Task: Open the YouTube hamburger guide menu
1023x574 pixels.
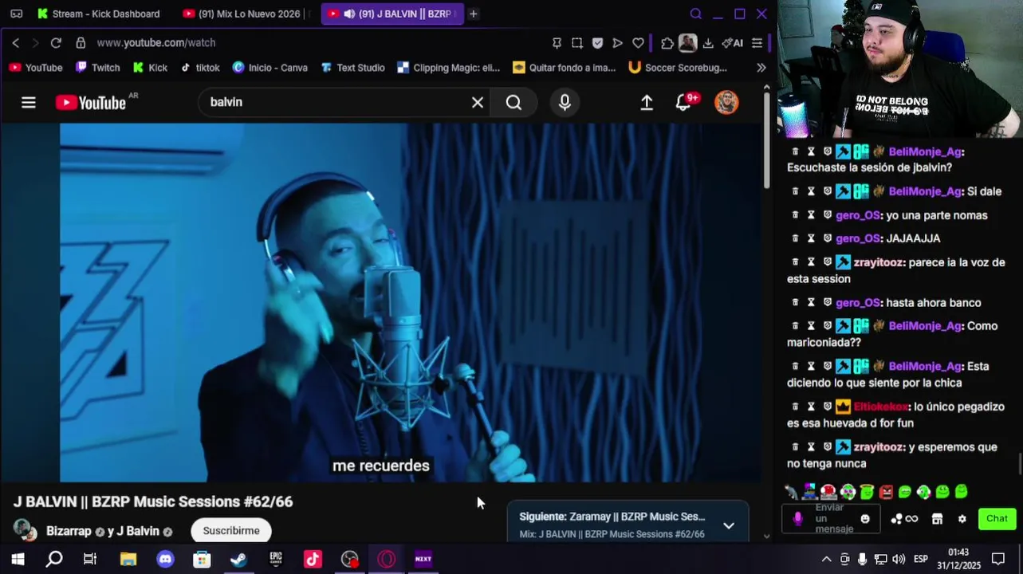Action: point(29,102)
